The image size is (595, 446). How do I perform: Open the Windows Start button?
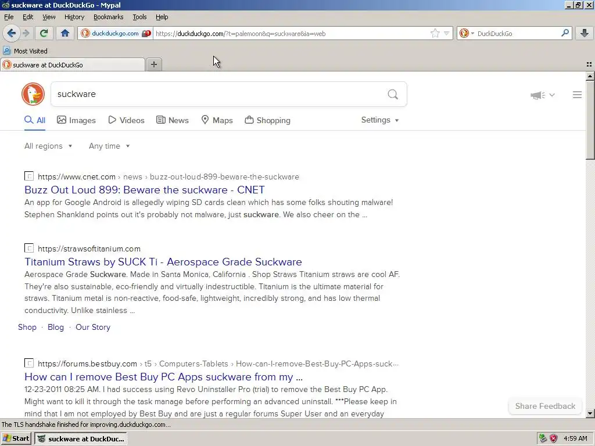point(16,438)
